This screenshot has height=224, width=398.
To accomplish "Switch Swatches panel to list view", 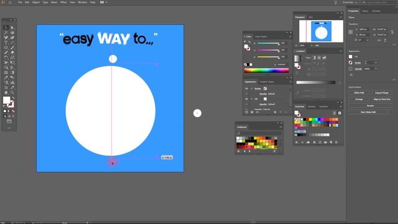I will click(335, 113).
